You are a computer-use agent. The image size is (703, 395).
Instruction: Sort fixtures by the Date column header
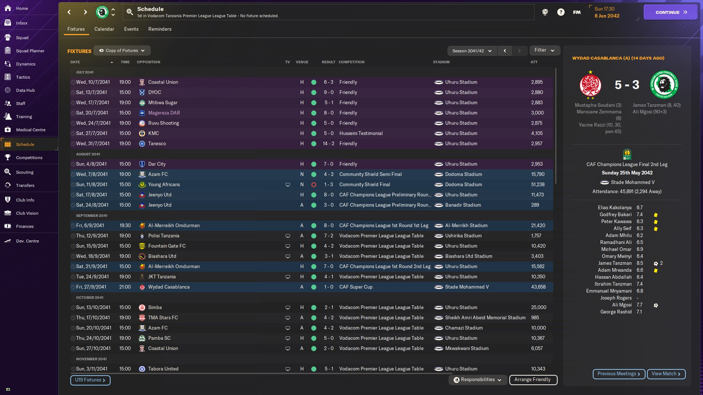click(x=75, y=62)
